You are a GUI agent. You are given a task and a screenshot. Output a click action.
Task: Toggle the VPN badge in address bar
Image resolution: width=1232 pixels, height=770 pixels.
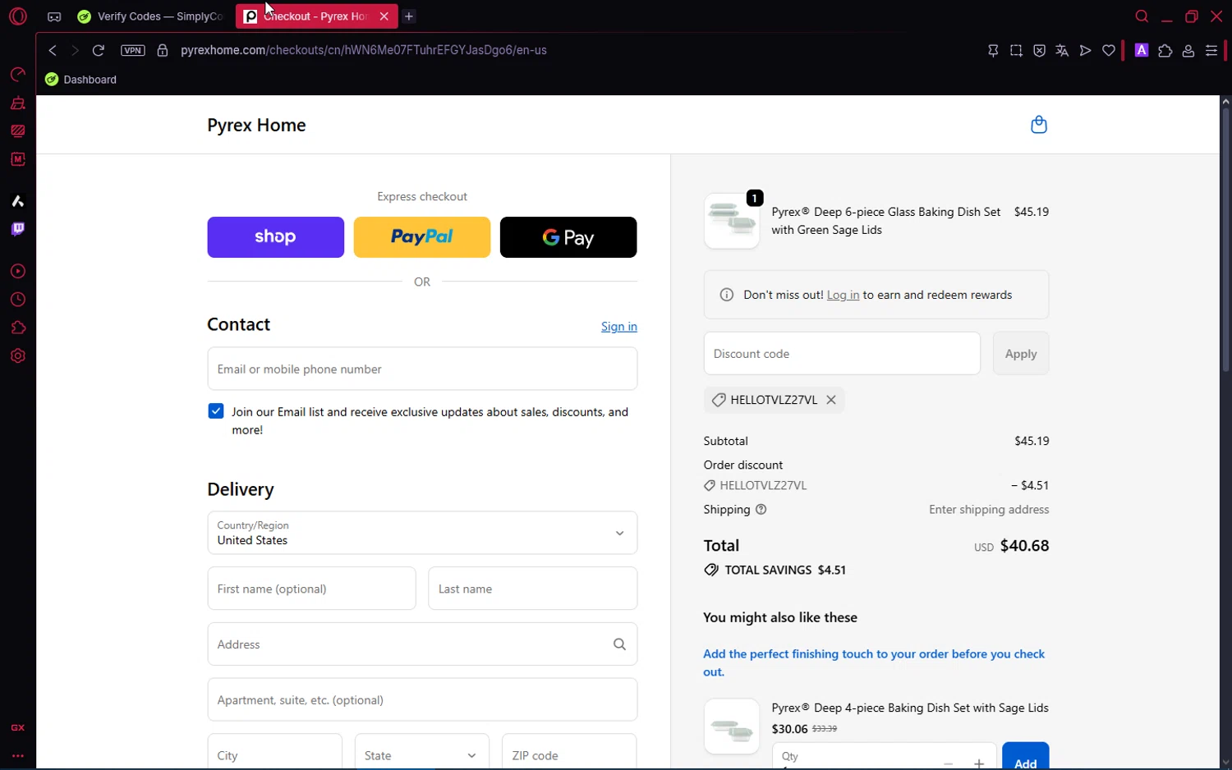(x=133, y=50)
